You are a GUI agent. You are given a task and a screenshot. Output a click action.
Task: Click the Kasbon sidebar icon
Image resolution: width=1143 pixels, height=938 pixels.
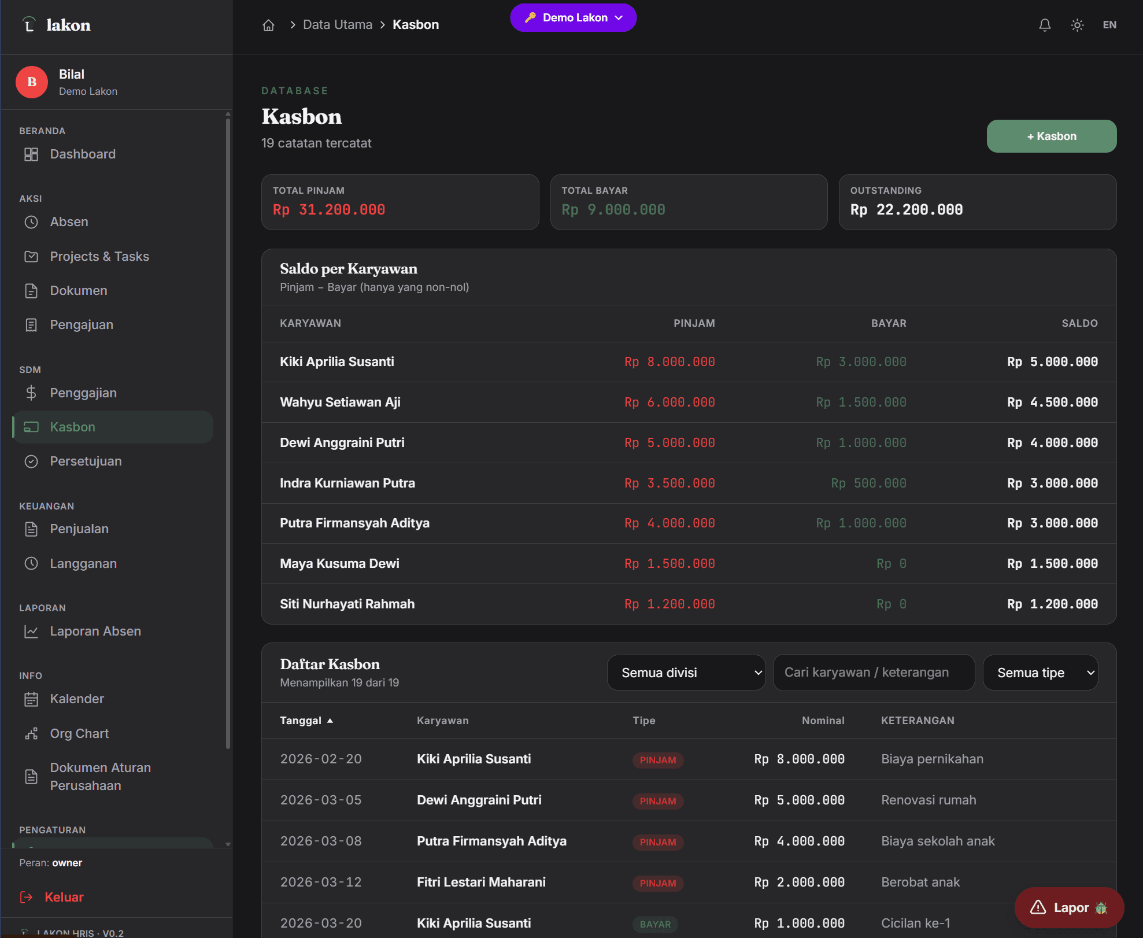[x=31, y=427]
